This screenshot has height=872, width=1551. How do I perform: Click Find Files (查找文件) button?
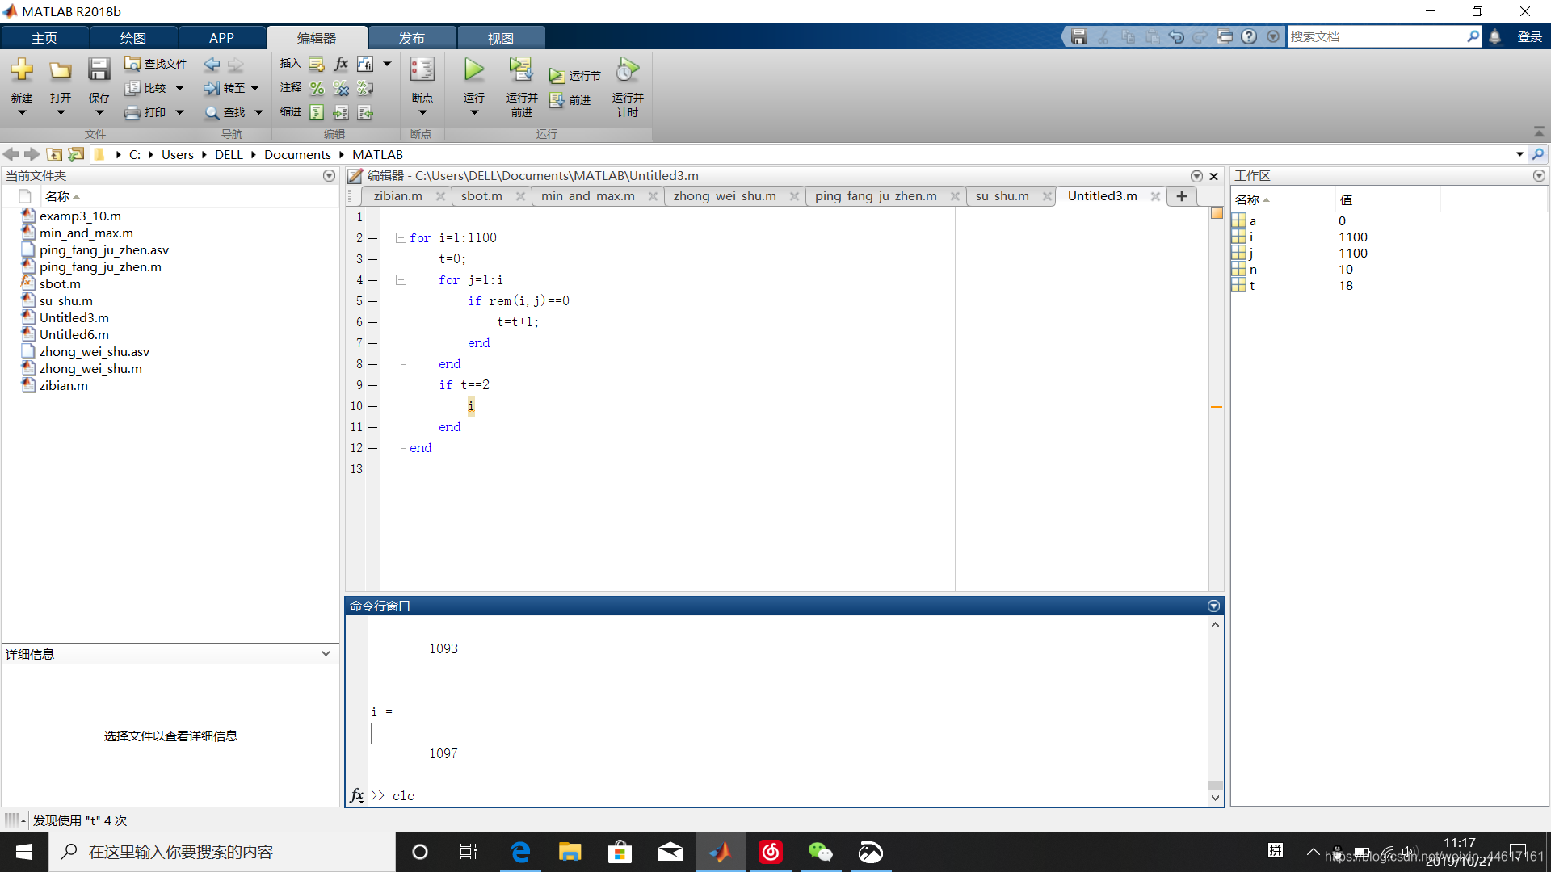156,64
